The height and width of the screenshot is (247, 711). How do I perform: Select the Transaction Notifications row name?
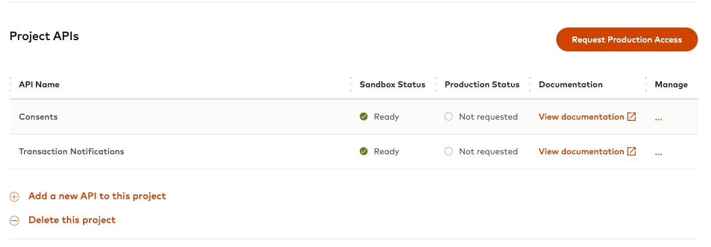coord(72,152)
